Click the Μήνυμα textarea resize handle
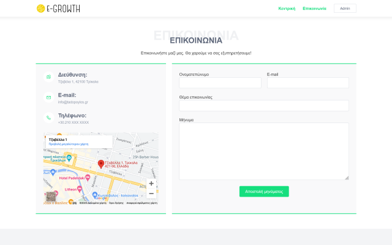Screen dimensions: 392x245 (347, 178)
